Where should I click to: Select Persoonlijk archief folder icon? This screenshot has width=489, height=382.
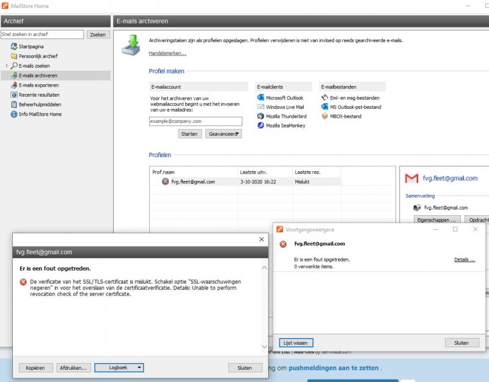point(14,56)
